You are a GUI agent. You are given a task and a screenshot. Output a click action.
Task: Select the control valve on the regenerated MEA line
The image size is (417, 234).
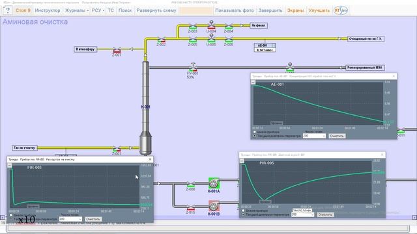pyautogui.click(x=290, y=68)
